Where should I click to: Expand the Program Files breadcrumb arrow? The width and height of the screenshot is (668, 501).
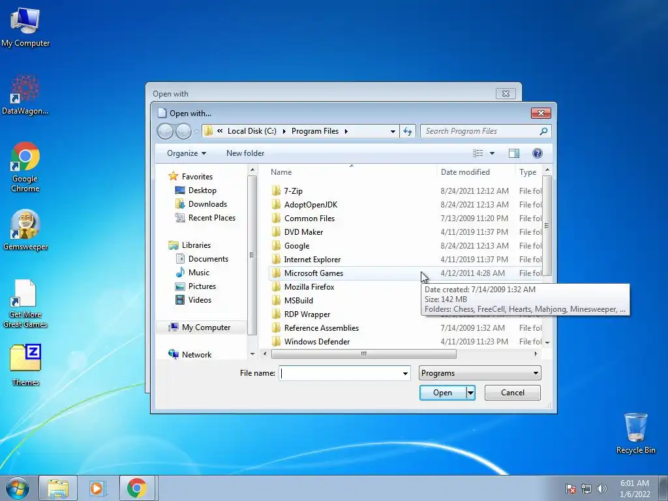point(346,131)
